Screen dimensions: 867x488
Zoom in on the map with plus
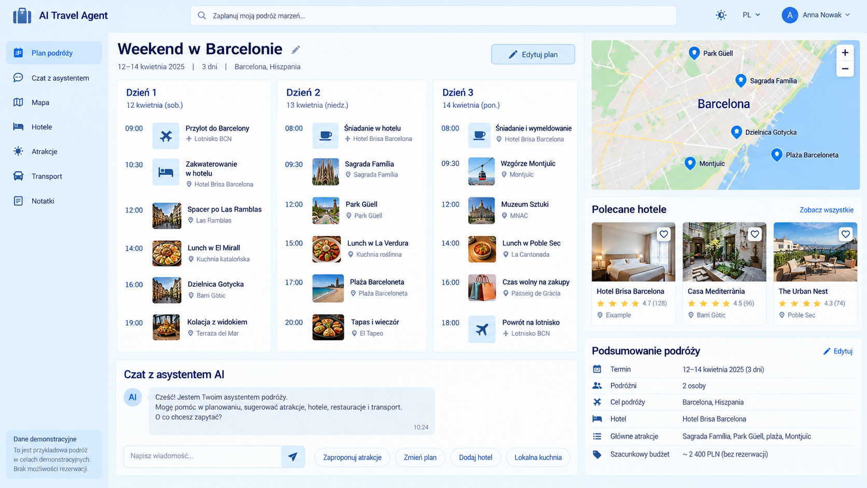(845, 53)
